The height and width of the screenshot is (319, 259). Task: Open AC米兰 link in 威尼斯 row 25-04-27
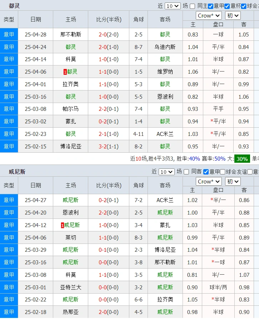click(165, 200)
